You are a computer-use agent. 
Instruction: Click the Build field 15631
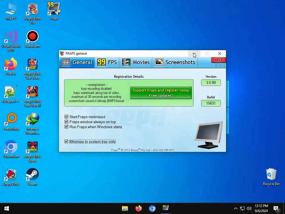pos(211,103)
